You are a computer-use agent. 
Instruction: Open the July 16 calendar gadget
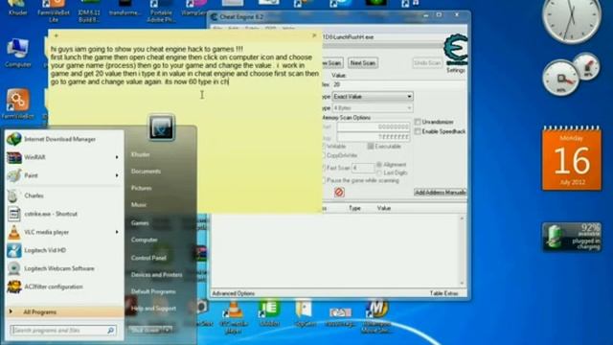(572, 158)
